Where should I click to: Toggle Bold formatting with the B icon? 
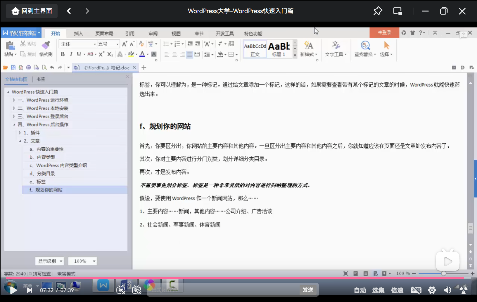pos(63,54)
